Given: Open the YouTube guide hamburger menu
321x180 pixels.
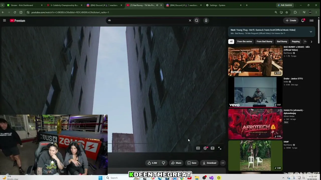Looking at the screenshot, I should [x=5, y=20].
